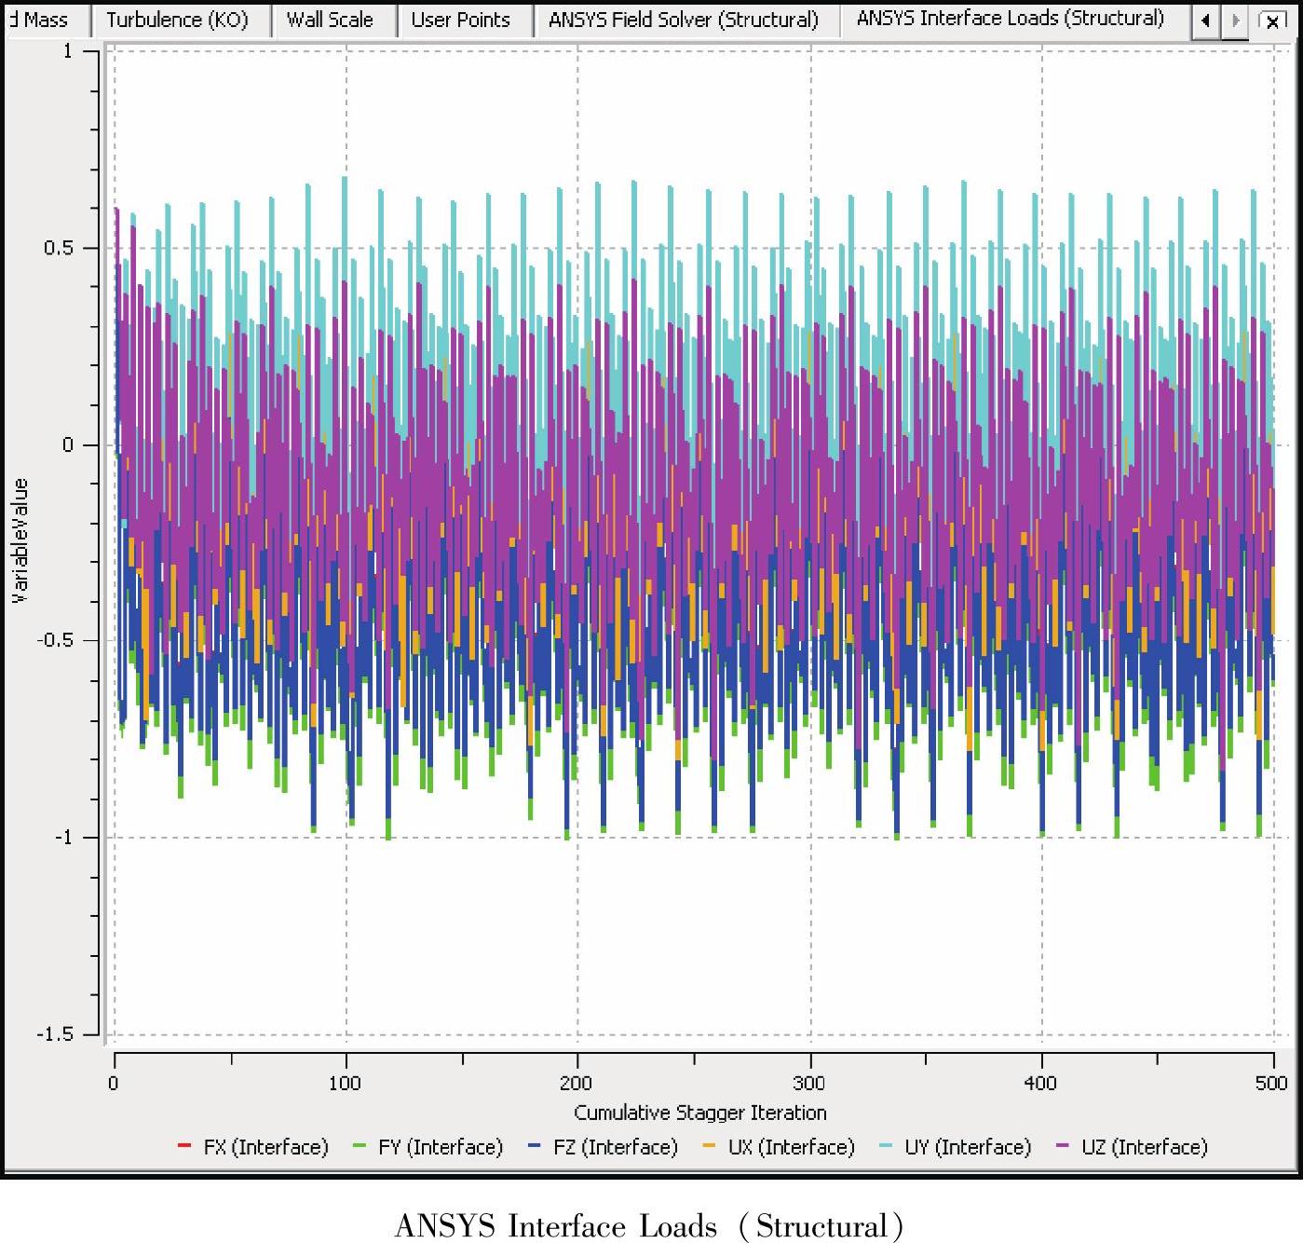Image resolution: width=1303 pixels, height=1243 pixels.
Task: Close the monitor tab with the X button
Action: 1271,20
